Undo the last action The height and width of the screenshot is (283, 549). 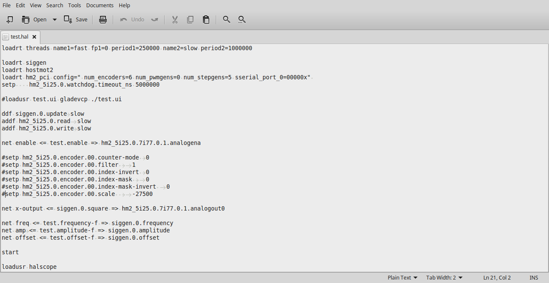[132, 19]
